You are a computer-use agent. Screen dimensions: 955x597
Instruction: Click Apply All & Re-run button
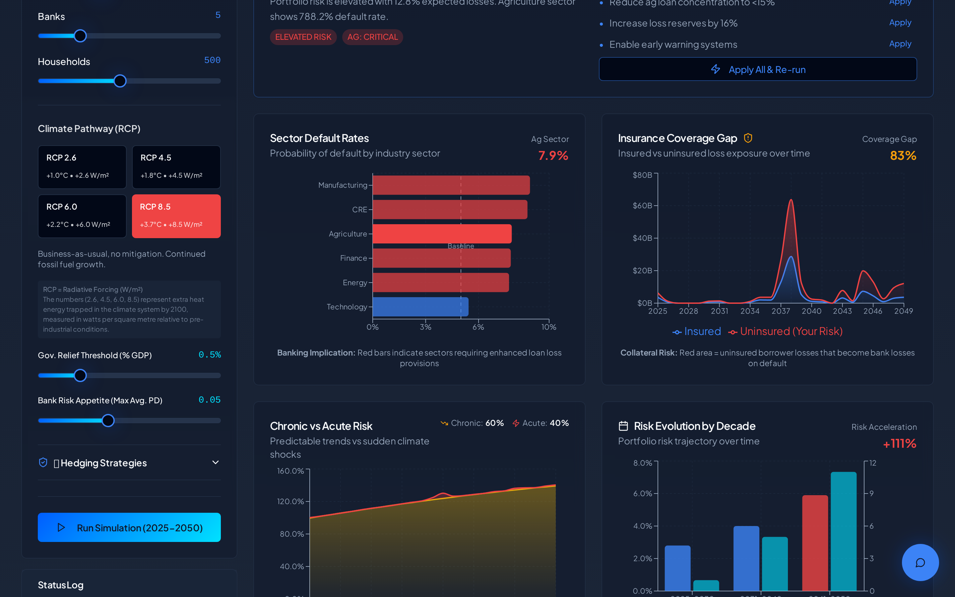[x=758, y=69]
